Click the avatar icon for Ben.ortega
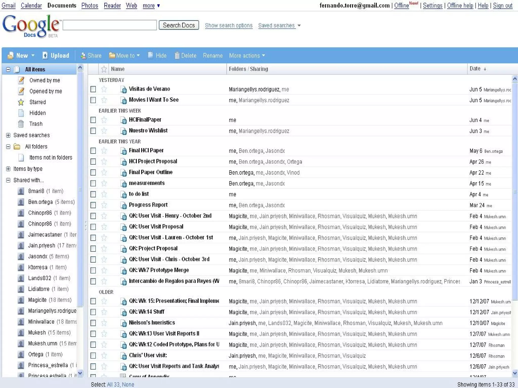Screen dimensions: 518x388 [x=21, y=202]
